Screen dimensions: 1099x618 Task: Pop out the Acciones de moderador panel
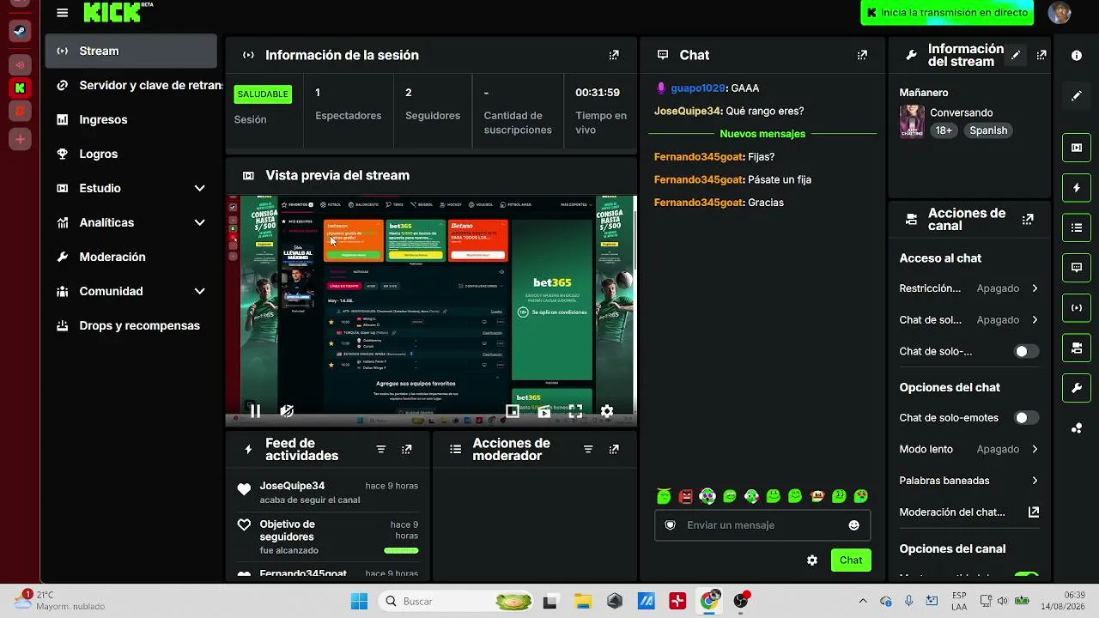(x=614, y=449)
